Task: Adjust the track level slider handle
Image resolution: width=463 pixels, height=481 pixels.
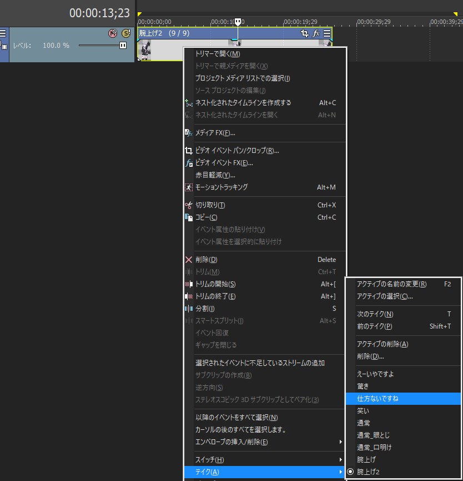Action: (x=123, y=46)
